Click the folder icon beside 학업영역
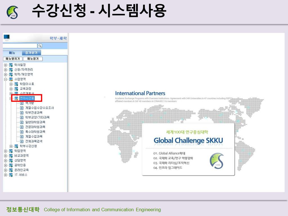Viewport: 288px width, 216px height. 11,151
